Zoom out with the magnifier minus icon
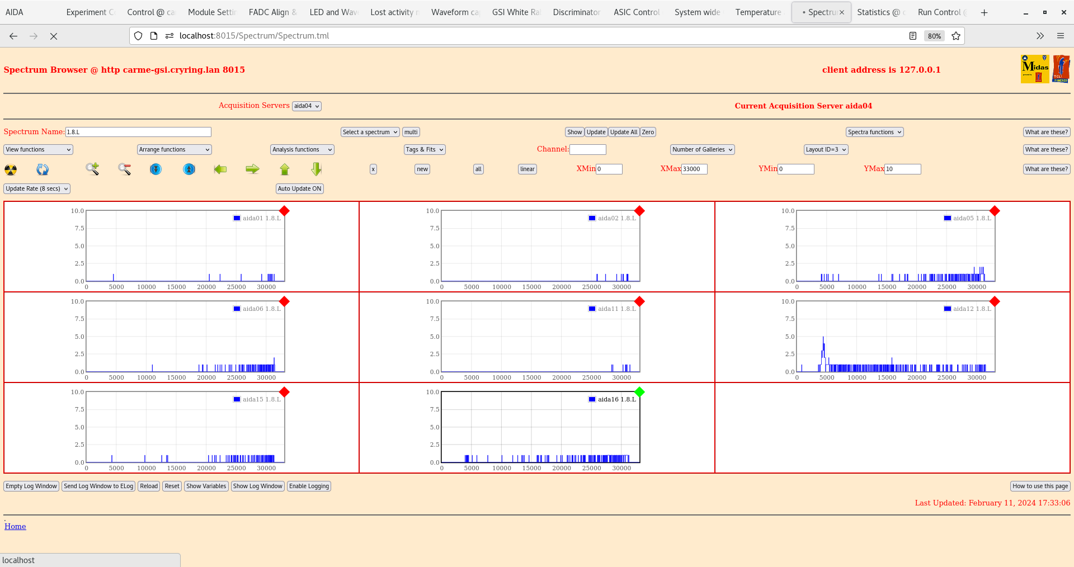Screen dimensions: 1074x567 [x=124, y=169]
